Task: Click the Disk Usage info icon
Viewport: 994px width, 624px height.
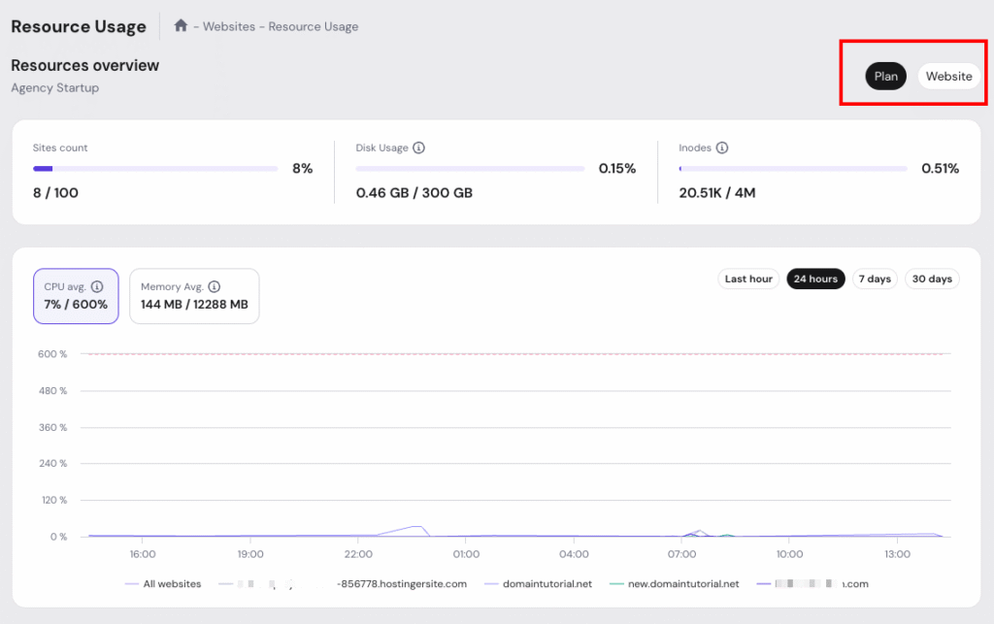Action: tap(418, 148)
